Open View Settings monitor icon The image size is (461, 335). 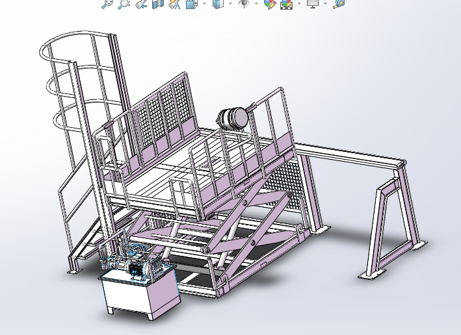click(313, 4)
